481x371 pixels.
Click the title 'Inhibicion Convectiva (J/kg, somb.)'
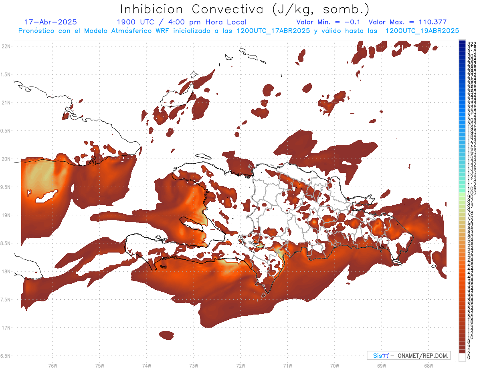(x=245, y=10)
